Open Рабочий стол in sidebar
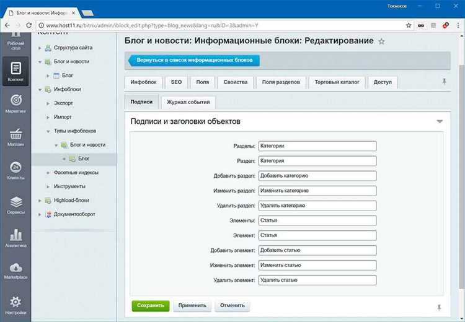The image size is (465, 322). 15,41
